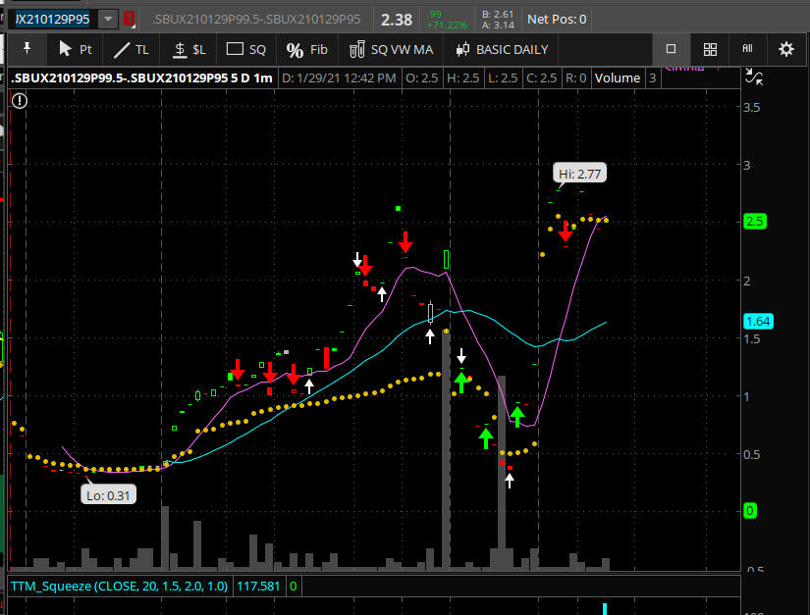This screenshot has width=810, height=615.
Task: Select the Pt pointer tool
Action: click(x=75, y=49)
